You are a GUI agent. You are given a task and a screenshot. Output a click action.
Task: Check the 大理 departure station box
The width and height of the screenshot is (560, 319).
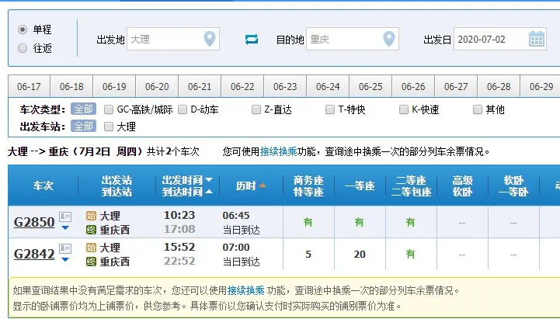click(109, 127)
